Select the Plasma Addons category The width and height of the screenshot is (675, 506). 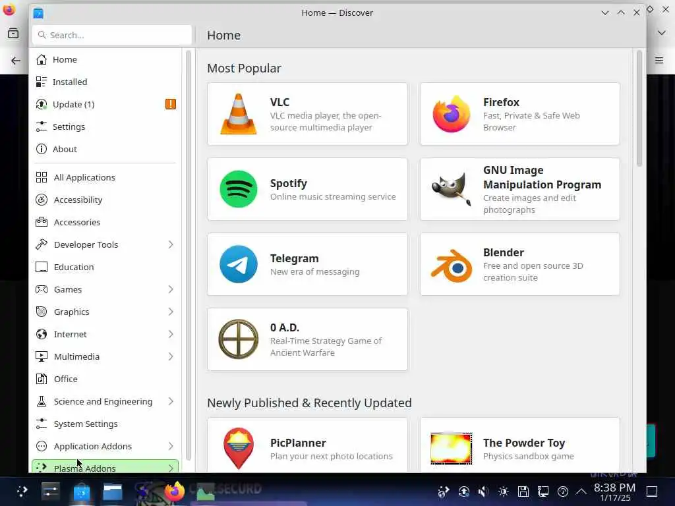[105, 466]
